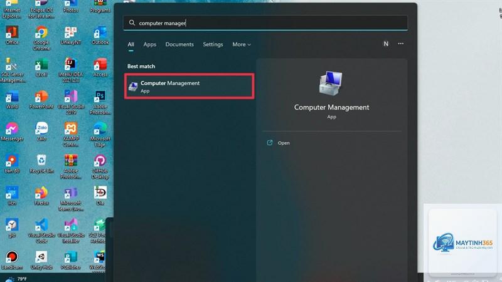This screenshot has width=502, height=282.
Task: Open Microsoft Teams desktop icon
Action: tap(71, 199)
